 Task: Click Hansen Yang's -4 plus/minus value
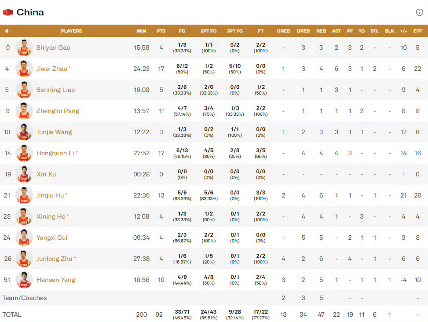coord(403,280)
